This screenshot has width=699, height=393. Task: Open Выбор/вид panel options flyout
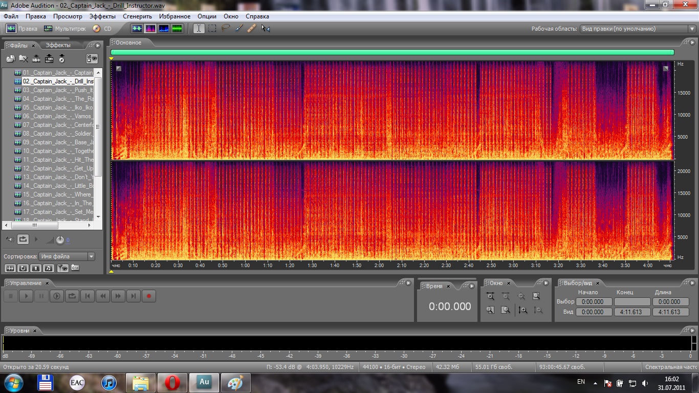(x=693, y=282)
